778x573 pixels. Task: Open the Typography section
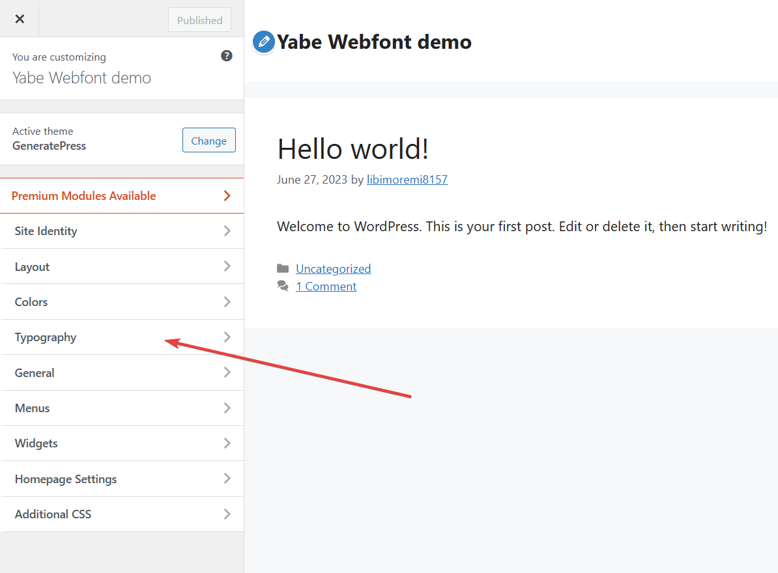[x=122, y=337]
